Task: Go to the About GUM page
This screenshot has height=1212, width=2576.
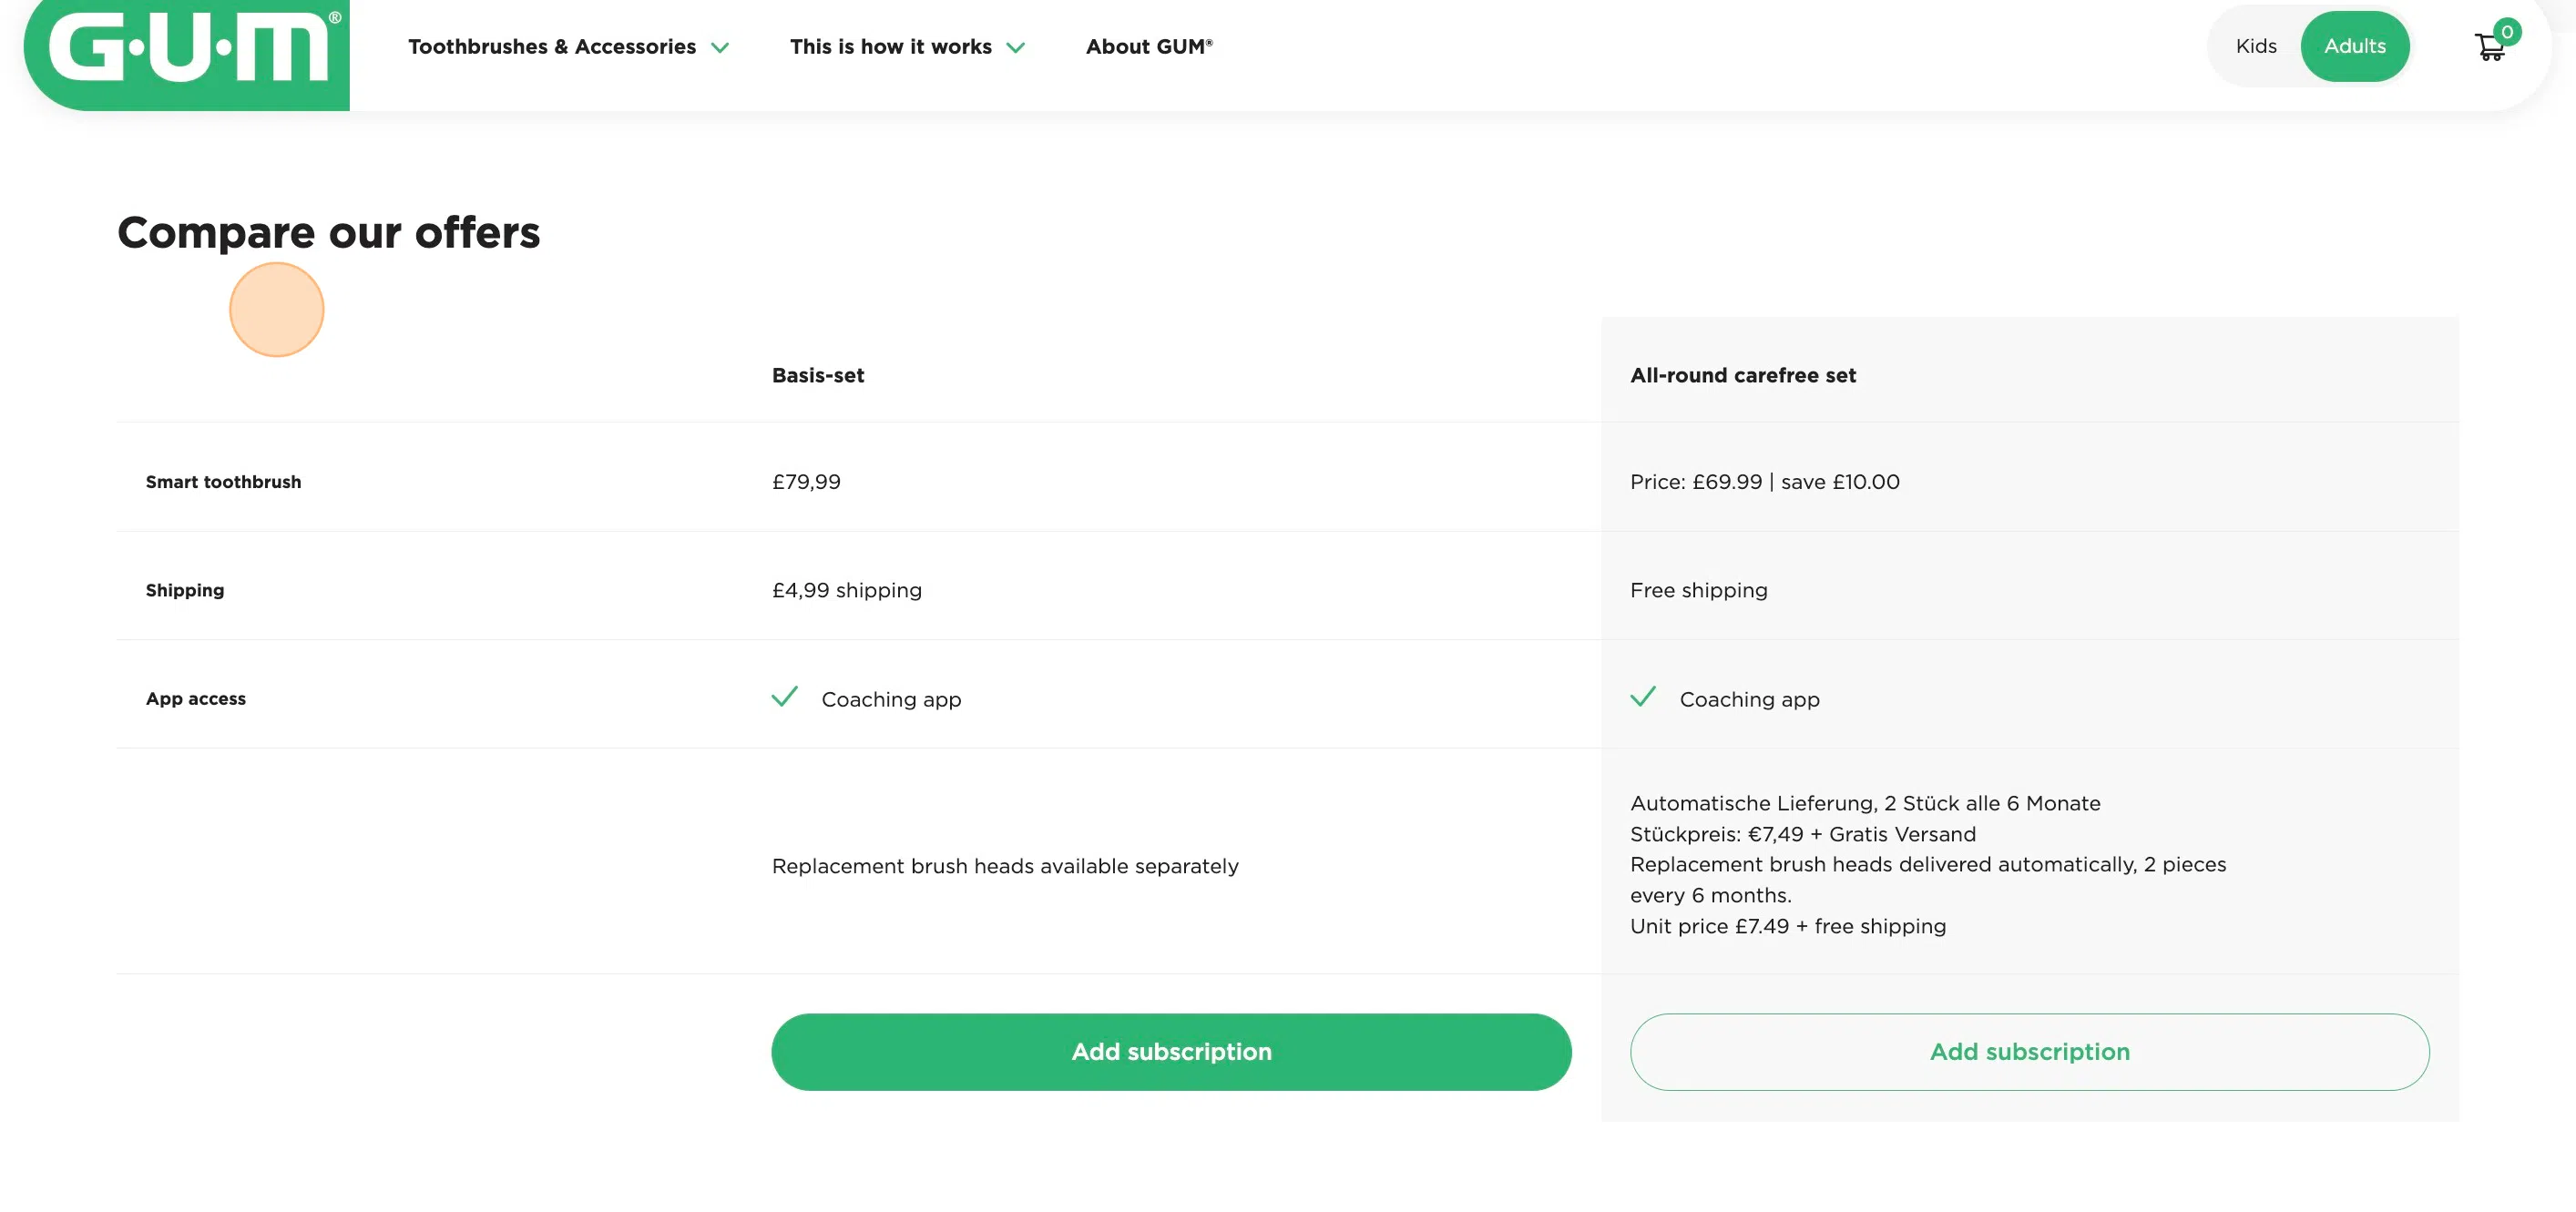Action: pos(1149,47)
